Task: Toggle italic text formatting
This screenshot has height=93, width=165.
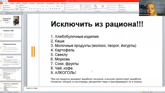Action: click(31, 9)
